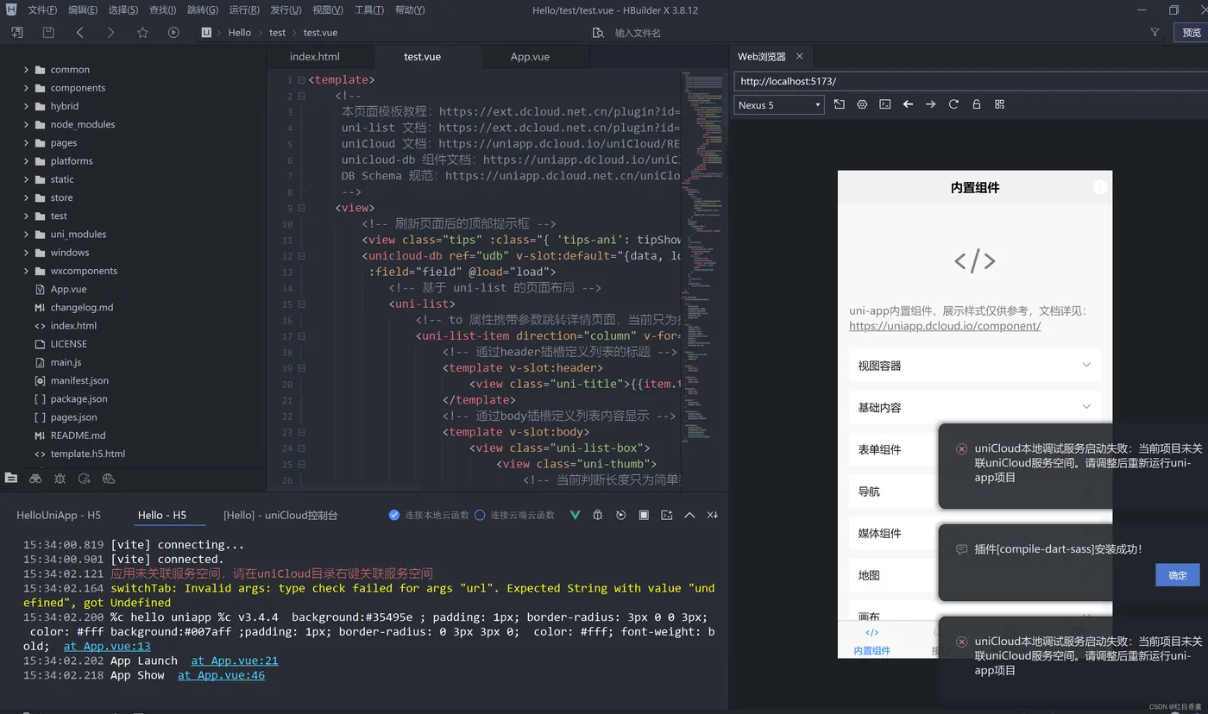The image size is (1208, 714).
Task: Open the App.vue:13 link in console
Action: point(107,646)
